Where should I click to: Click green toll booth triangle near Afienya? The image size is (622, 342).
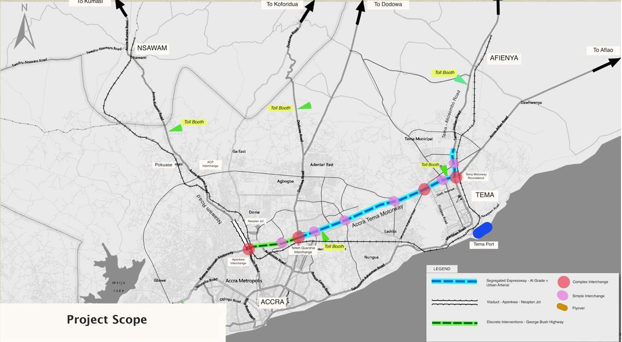tap(461, 79)
